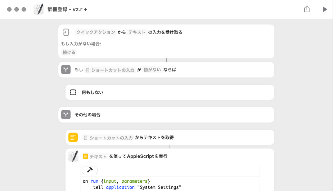
Task: Select the 何もしない dashed-square icon
Action: tap(73, 92)
